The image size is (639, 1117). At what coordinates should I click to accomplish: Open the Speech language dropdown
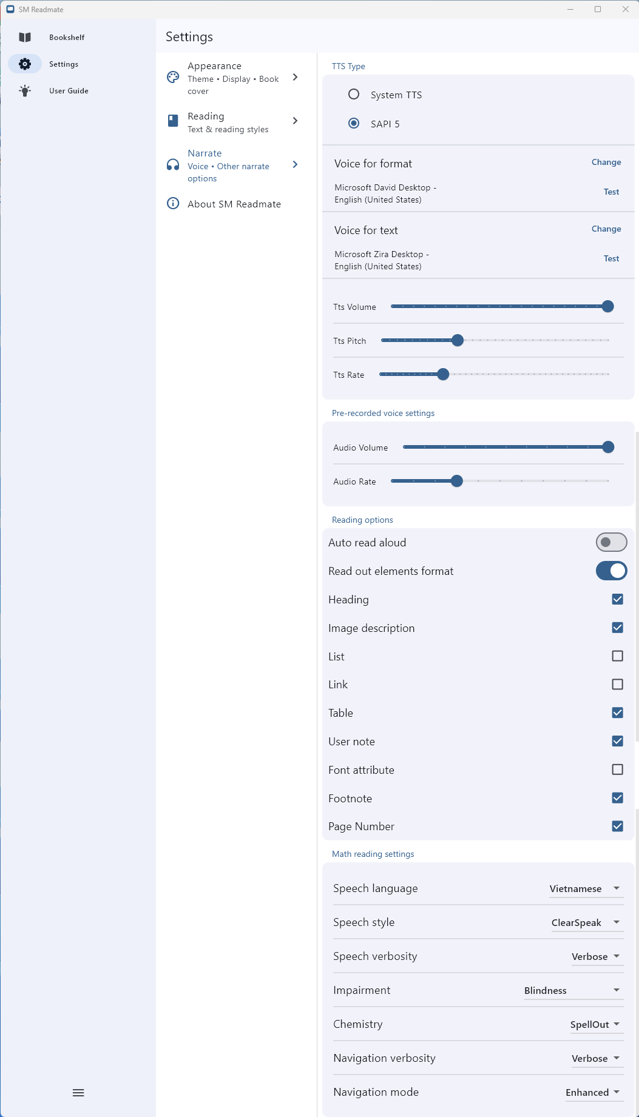tap(585, 888)
